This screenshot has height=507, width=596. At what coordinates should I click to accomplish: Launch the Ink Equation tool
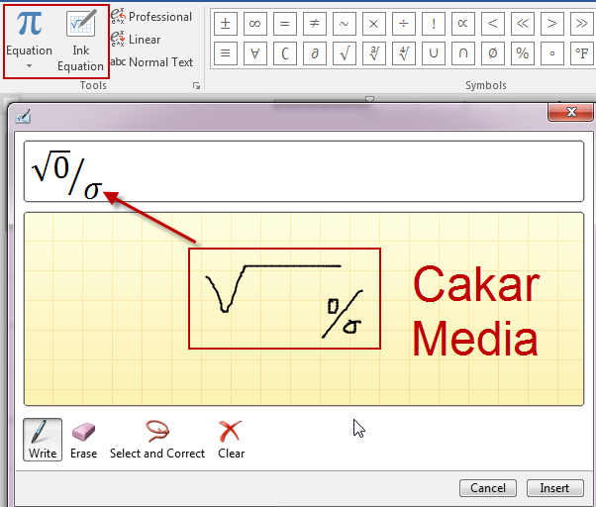(80, 41)
